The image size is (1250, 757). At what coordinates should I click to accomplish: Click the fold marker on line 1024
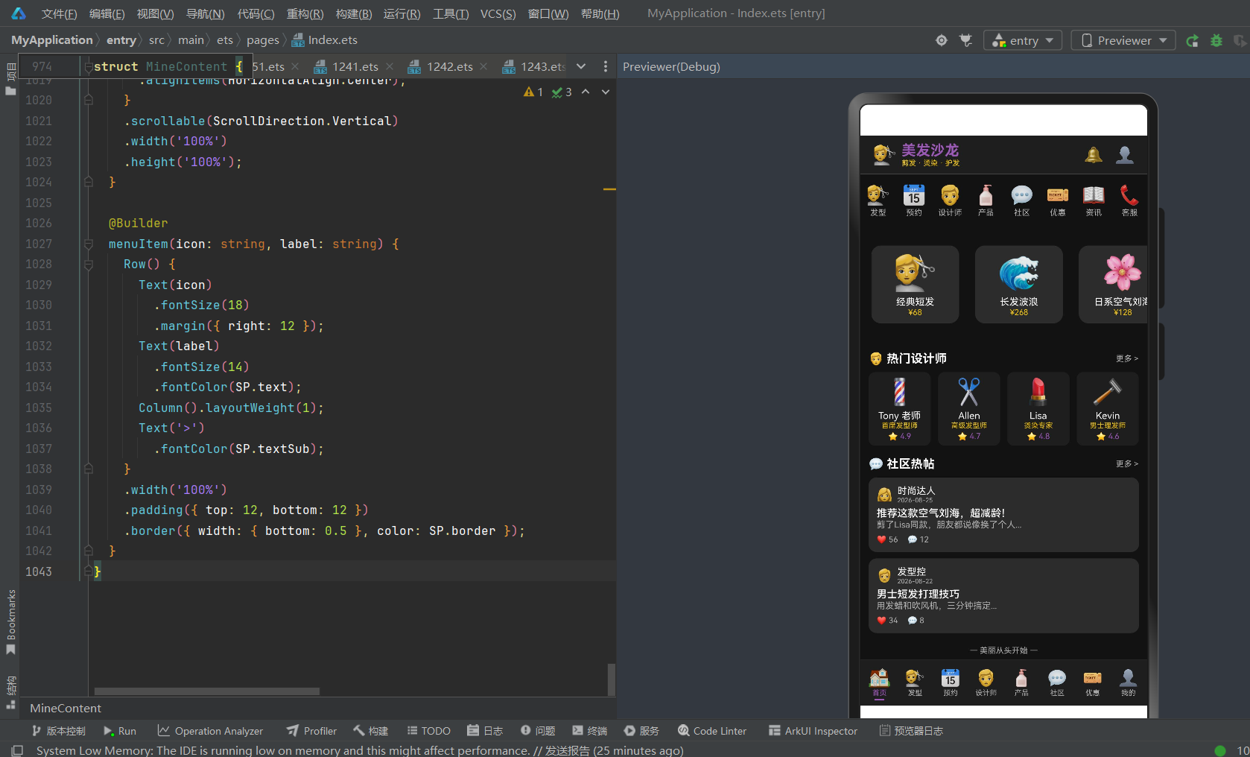(x=88, y=182)
